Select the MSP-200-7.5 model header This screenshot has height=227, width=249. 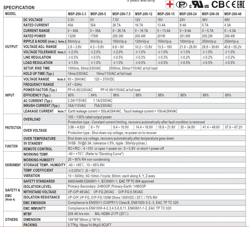[x=122, y=14]
